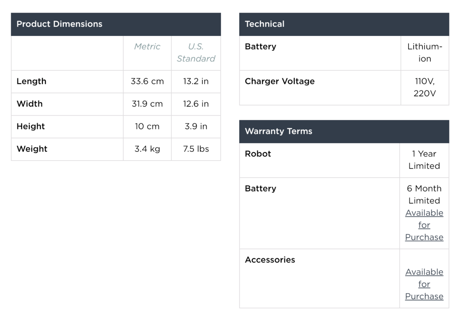
Task: Select the 110V, 220V voltage value
Action: pyautogui.click(x=425, y=87)
